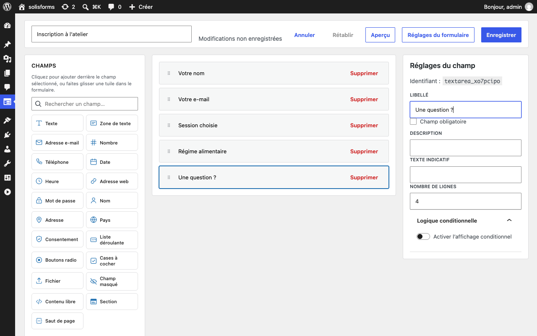Open the Media icon in sidebar

coord(7,59)
